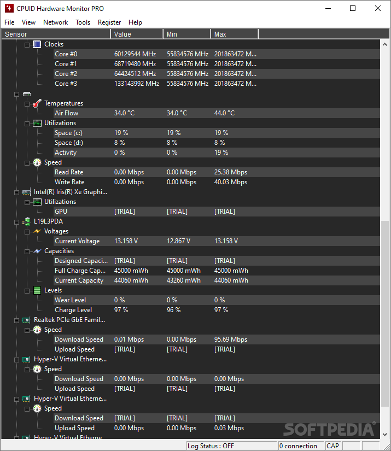Click the L19L3PDA battery icon

click(27, 221)
